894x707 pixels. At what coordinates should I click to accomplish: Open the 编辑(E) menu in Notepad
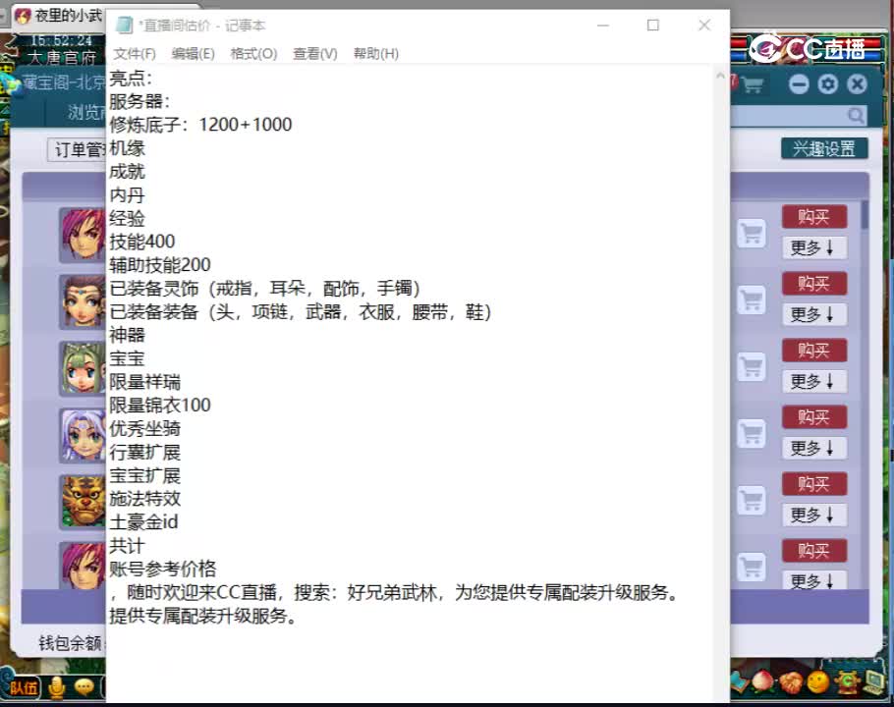coord(193,54)
